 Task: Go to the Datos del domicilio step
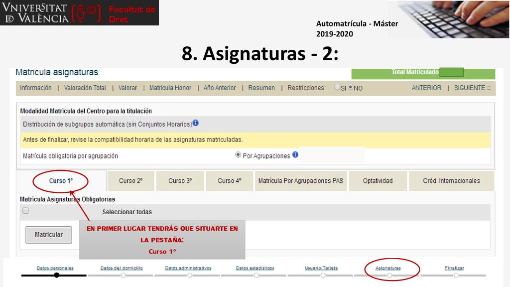point(122,268)
